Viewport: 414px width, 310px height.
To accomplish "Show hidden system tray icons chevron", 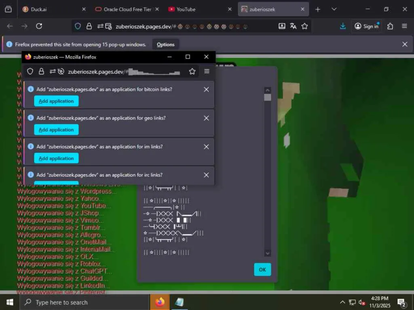I will (x=342, y=302).
